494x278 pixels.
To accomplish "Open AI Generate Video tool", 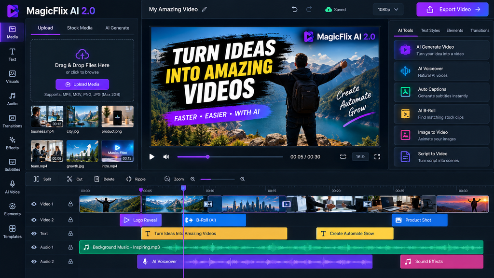I will point(441,50).
